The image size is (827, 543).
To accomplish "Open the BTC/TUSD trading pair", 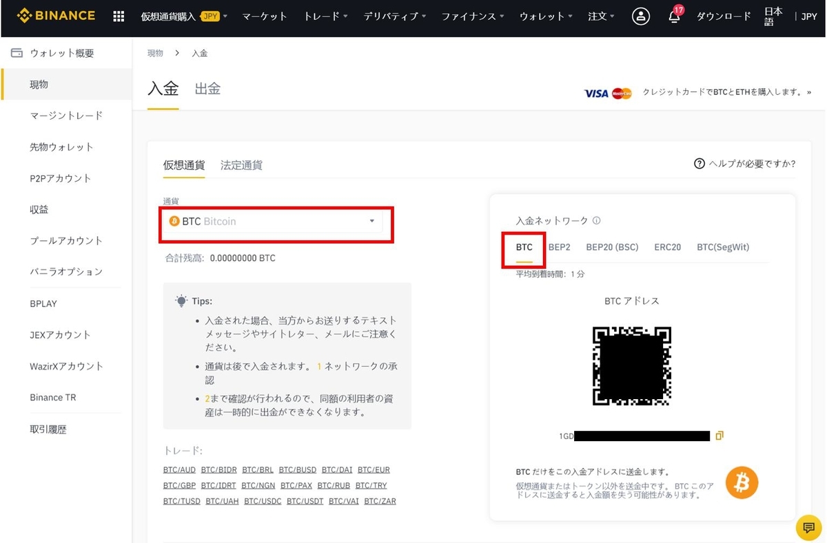I will (x=182, y=502).
